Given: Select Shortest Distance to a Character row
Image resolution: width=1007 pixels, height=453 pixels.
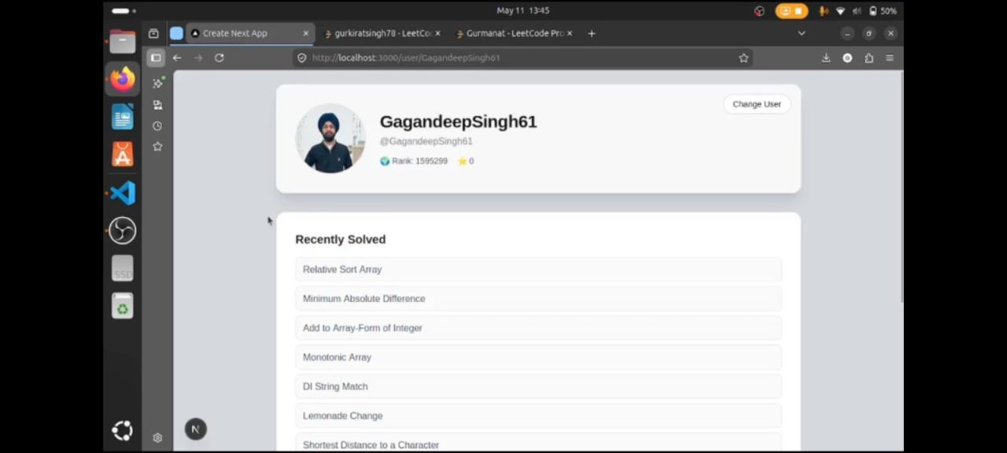Looking at the screenshot, I should (538, 443).
